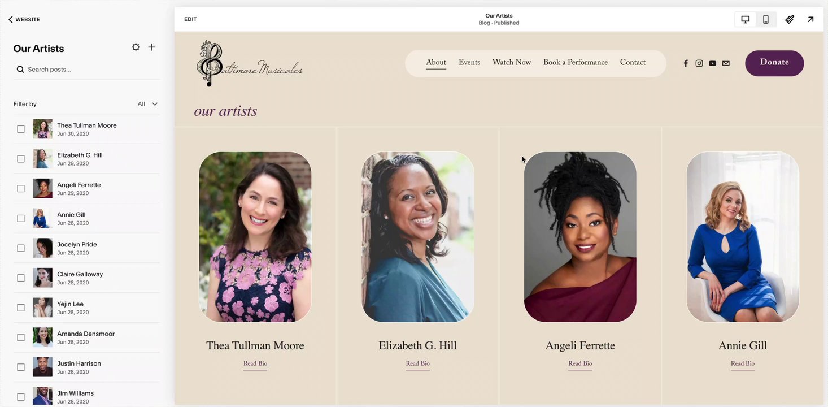Open blog settings gear icon
The height and width of the screenshot is (407, 828).
coord(136,47)
